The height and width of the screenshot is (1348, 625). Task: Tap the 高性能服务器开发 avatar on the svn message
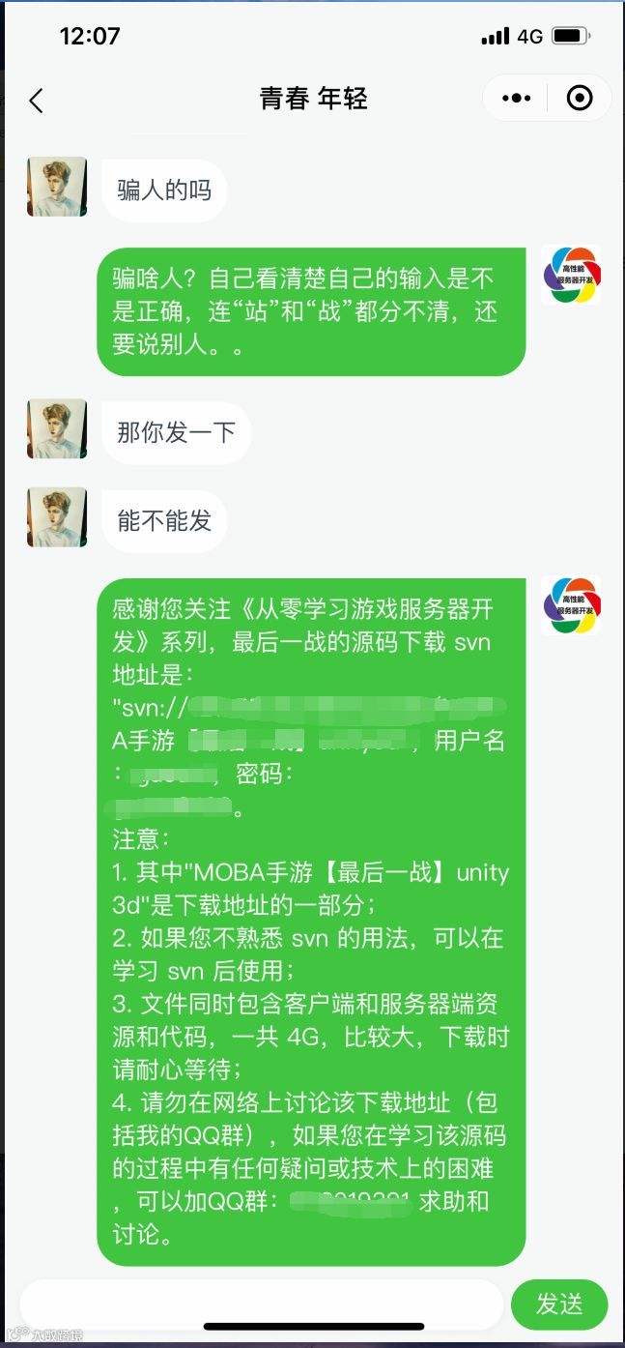(572, 605)
